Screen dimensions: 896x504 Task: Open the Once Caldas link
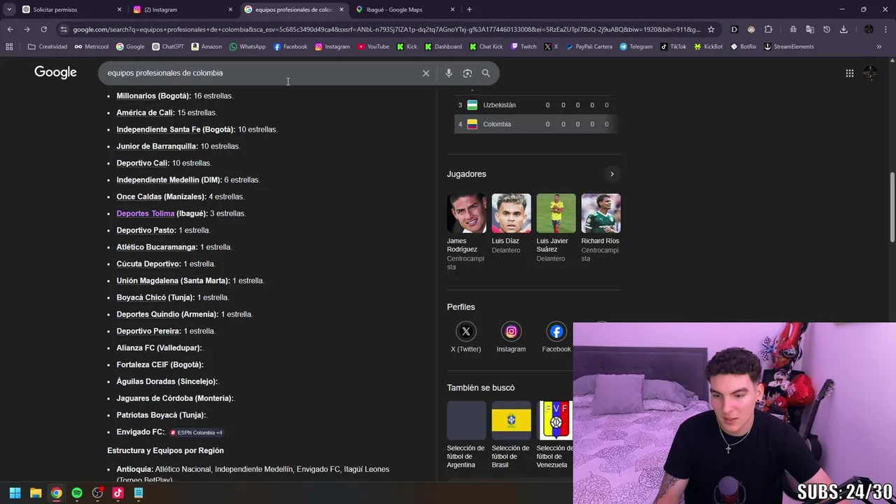[139, 197]
